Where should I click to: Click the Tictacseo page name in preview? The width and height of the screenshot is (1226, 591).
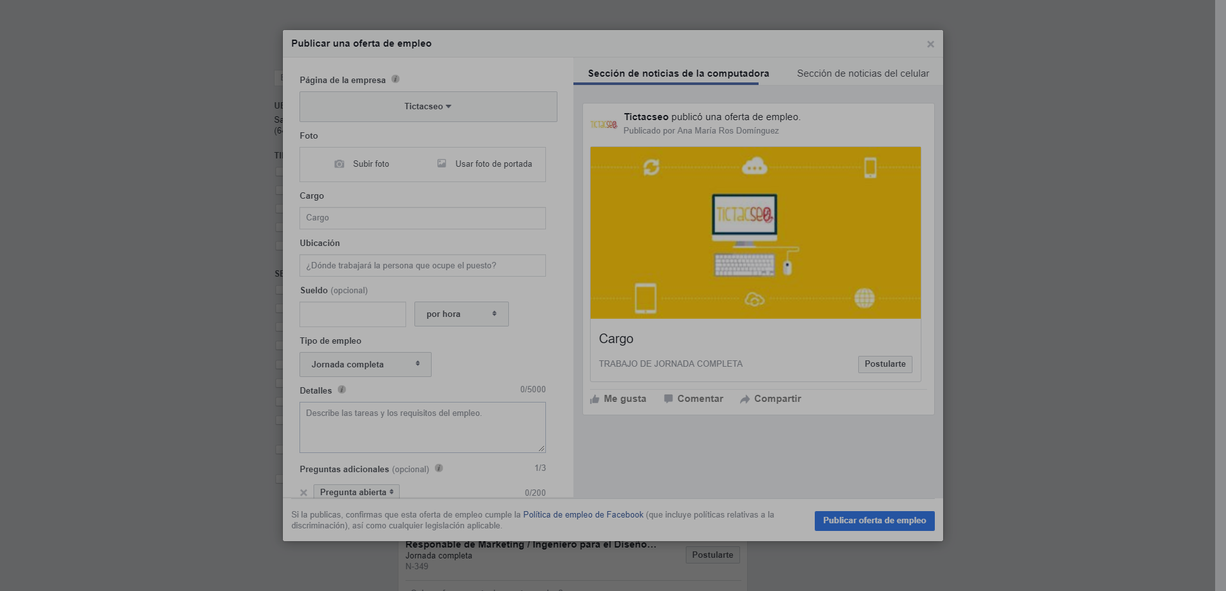(x=646, y=117)
